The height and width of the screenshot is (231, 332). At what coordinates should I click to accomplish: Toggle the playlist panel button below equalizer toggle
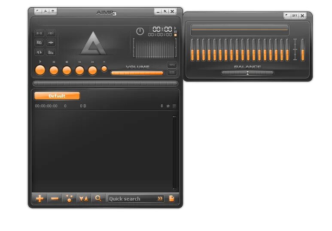pyautogui.click(x=172, y=73)
